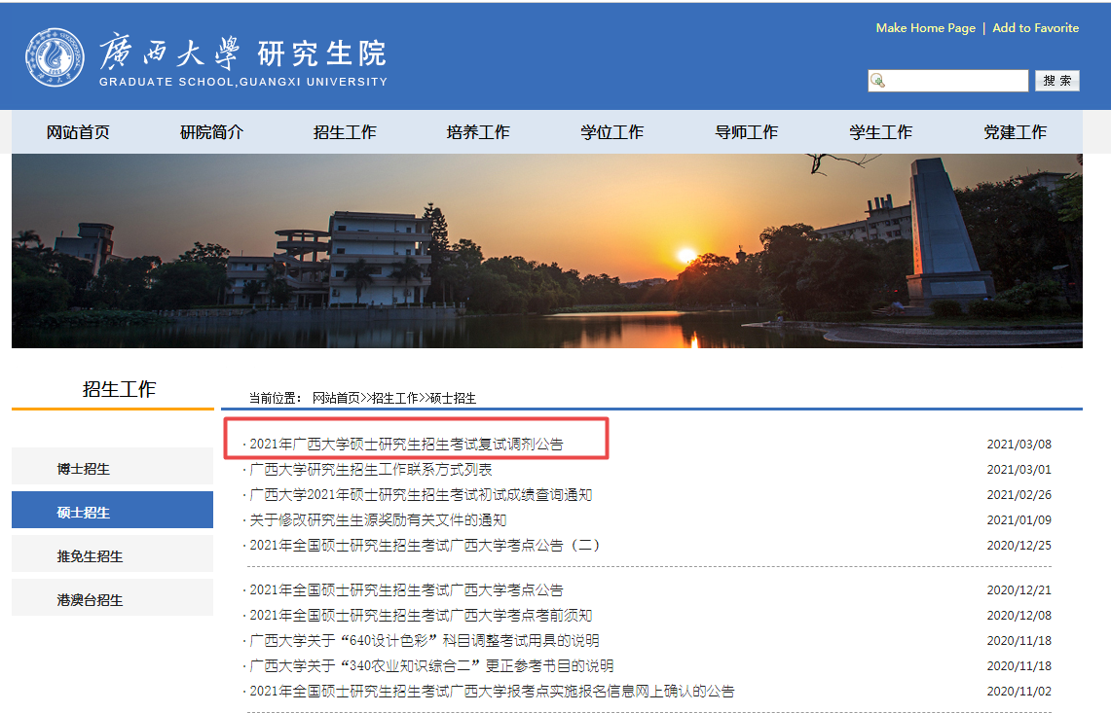Click 网站首页 in the breadcrumb
This screenshot has height=713, width=1111.
click(336, 398)
